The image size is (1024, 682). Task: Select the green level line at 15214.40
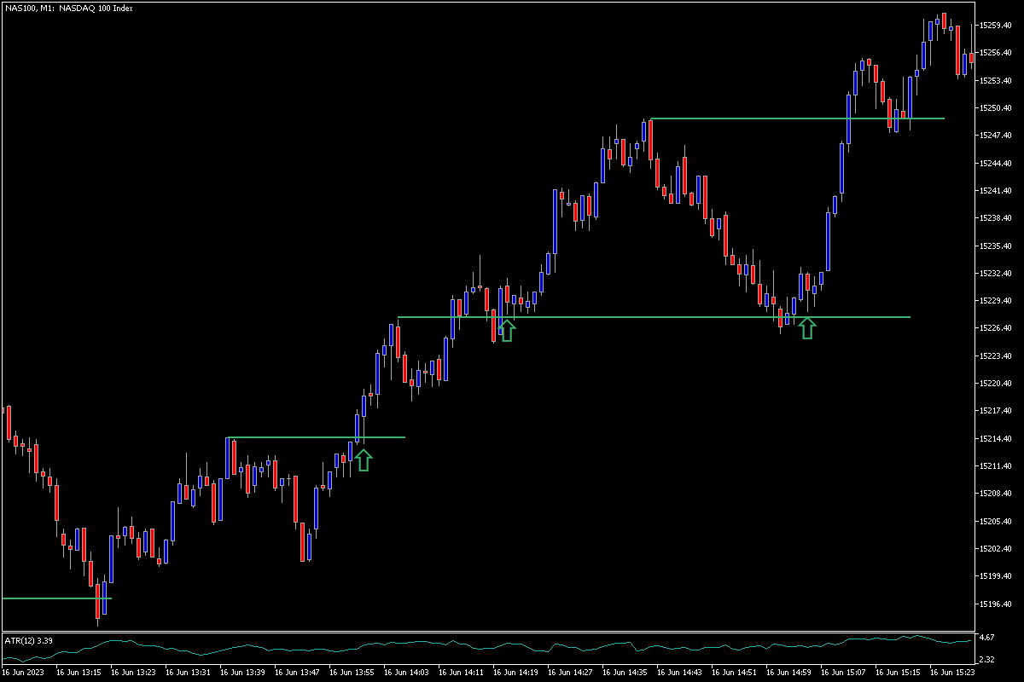[316, 437]
